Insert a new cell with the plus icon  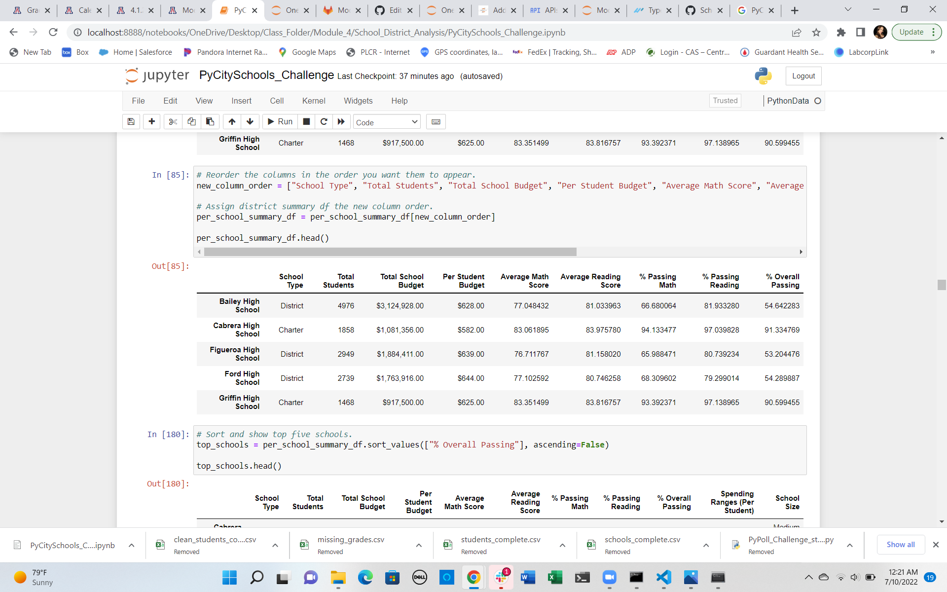pos(151,121)
